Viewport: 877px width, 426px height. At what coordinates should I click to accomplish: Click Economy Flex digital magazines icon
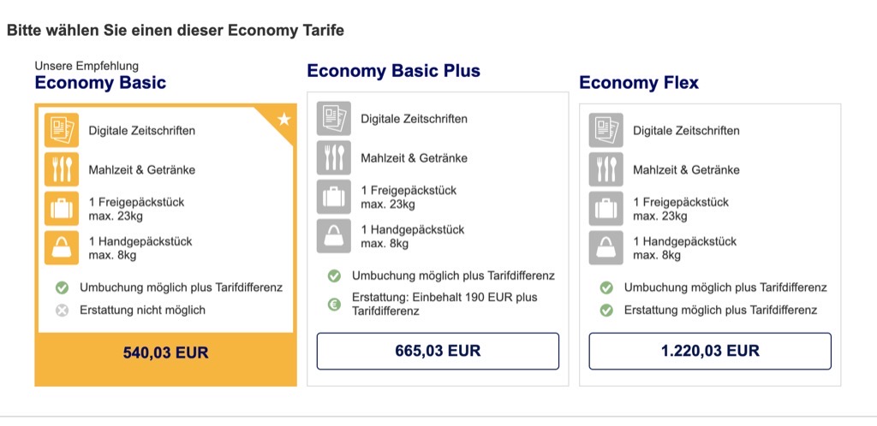[606, 130]
